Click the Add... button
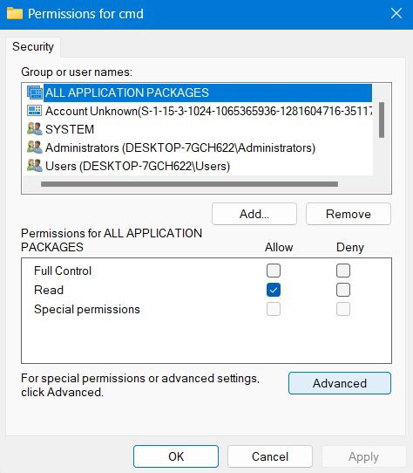Image resolution: width=413 pixels, height=473 pixels. pyautogui.click(x=254, y=214)
